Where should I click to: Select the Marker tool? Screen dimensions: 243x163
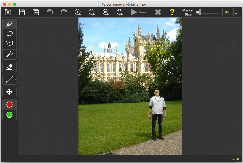[x=9, y=24]
